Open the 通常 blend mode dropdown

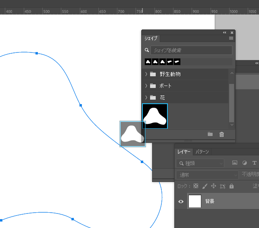pos(207,175)
